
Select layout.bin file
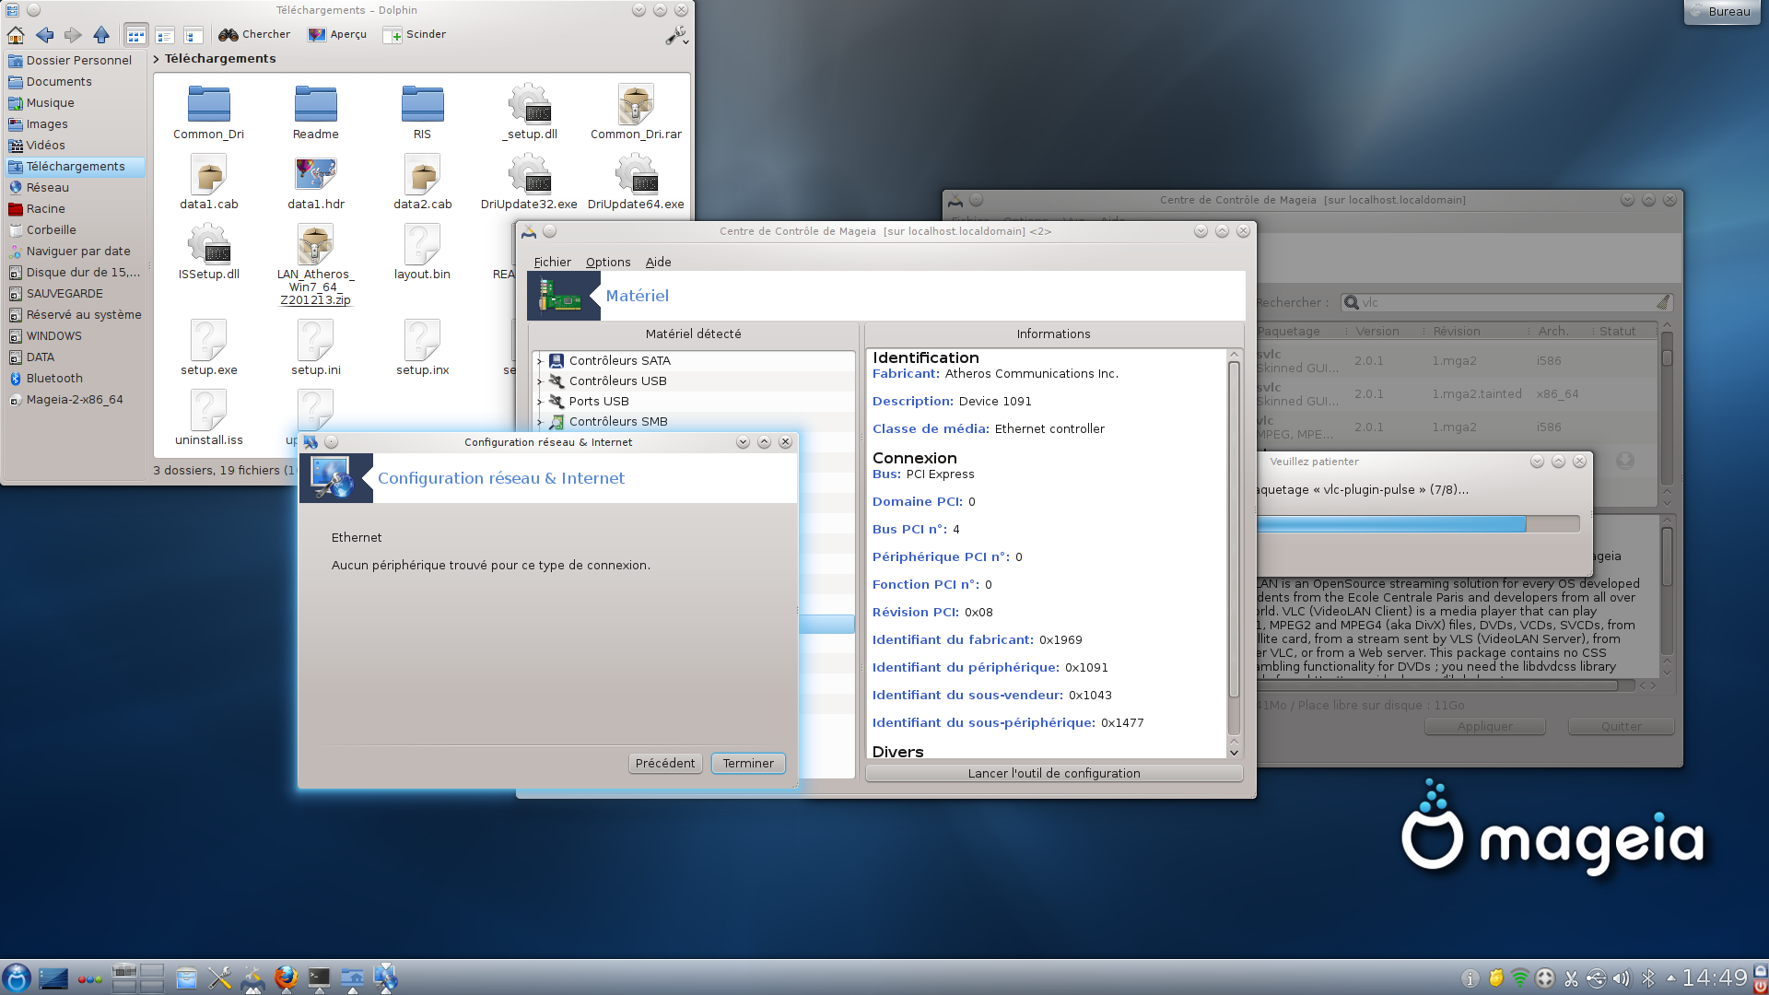423,252
